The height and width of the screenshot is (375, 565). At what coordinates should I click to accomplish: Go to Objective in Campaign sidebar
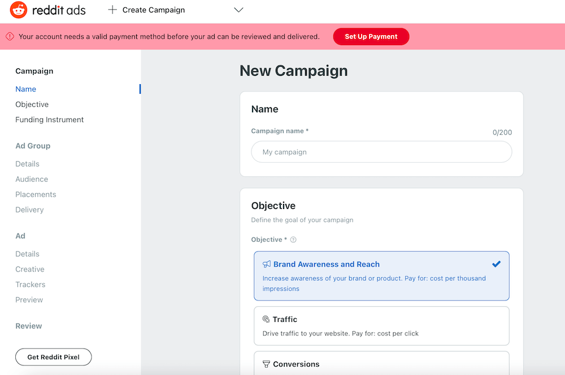point(32,104)
